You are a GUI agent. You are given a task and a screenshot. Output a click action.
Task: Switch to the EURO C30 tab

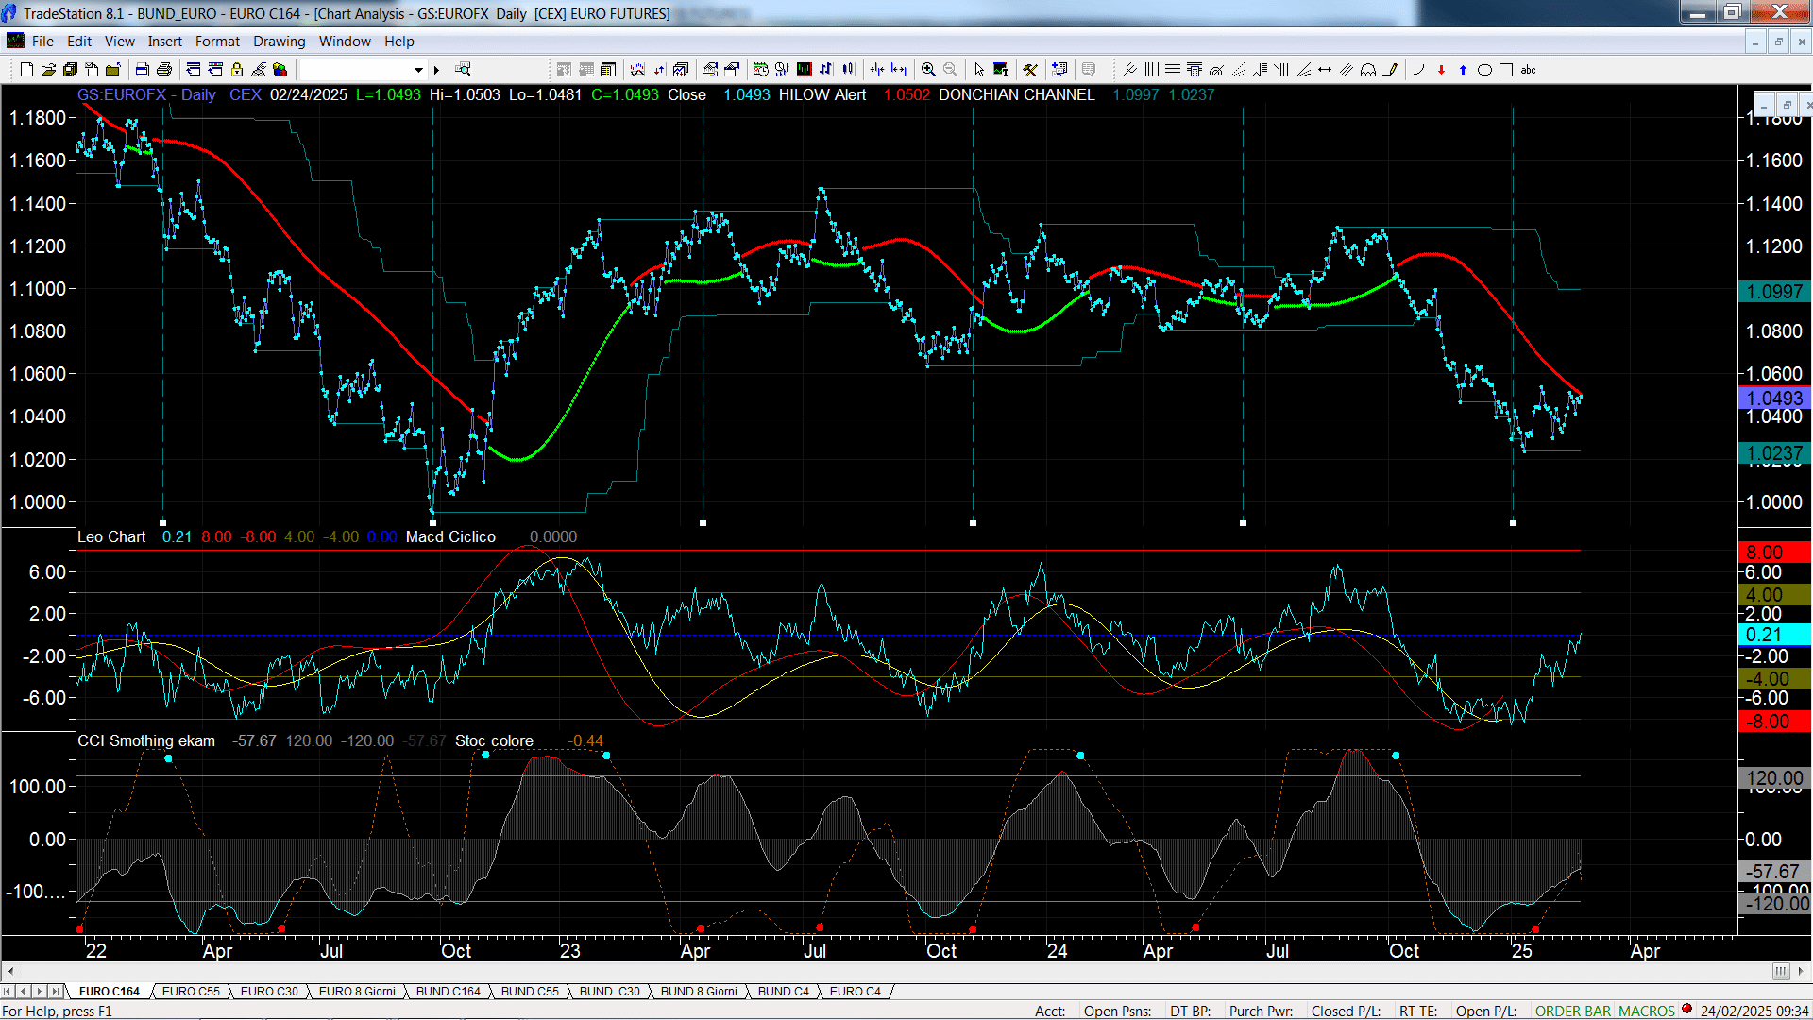point(269,991)
